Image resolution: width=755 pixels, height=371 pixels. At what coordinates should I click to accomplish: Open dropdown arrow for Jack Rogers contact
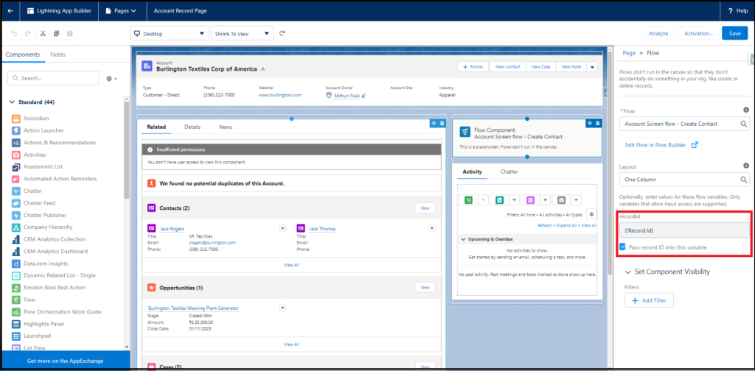(x=282, y=228)
